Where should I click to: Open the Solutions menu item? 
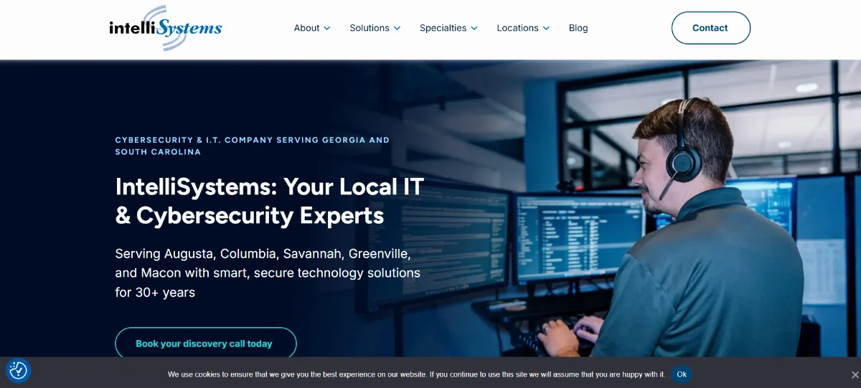coord(370,28)
